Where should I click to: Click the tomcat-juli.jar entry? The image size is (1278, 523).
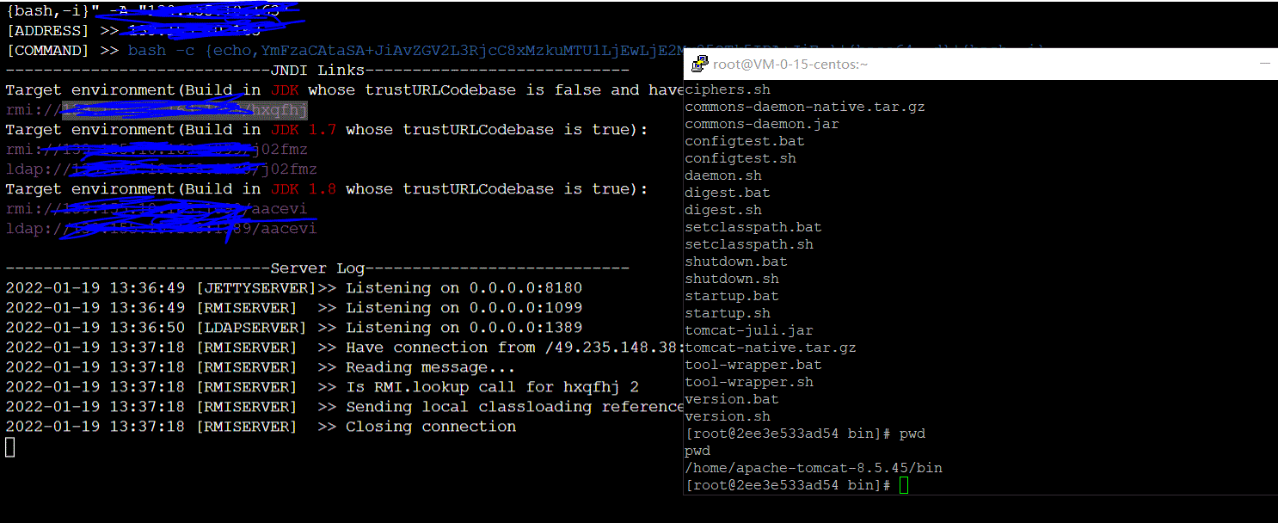pyautogui.click(x=749, y=330)
